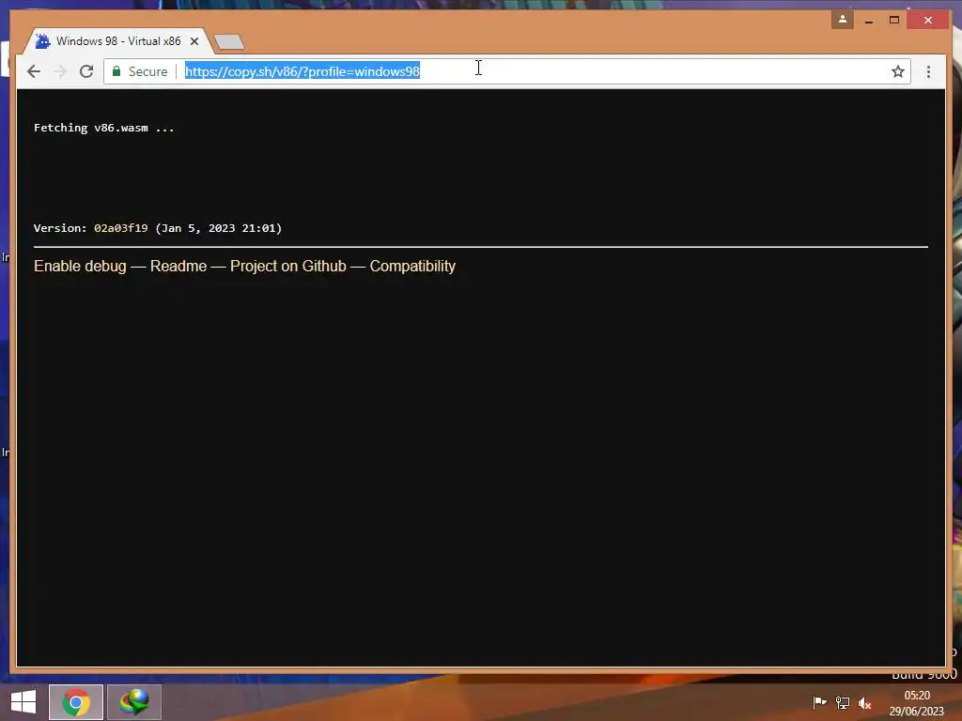Viewport: 962px width, 721px height.
Task: Click the forward navigation arrow
Action: 59,71
